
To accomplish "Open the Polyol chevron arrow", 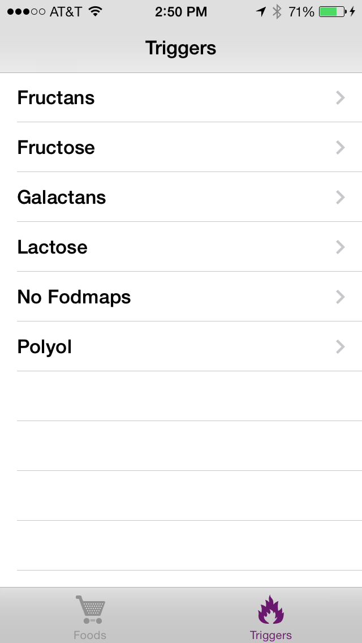I will tap(340, 347).
